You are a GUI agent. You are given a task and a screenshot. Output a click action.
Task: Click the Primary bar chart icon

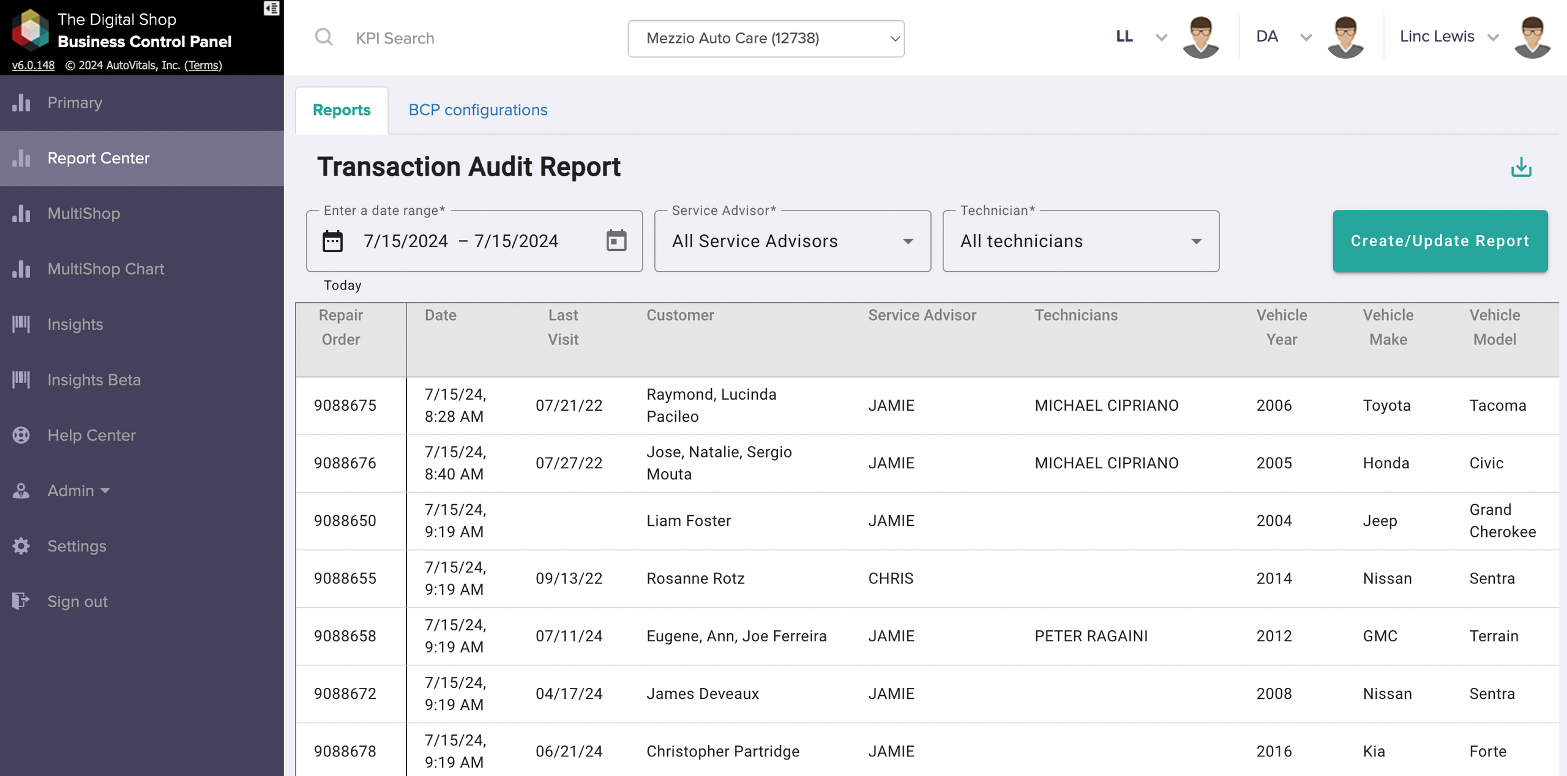coord(21,103)
